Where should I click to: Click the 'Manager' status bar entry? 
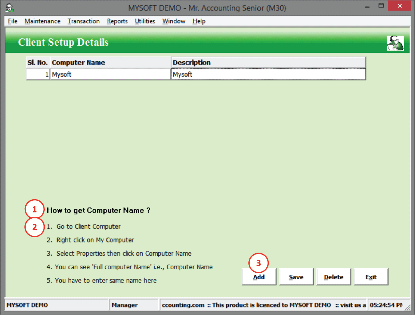tap(134, 305)
